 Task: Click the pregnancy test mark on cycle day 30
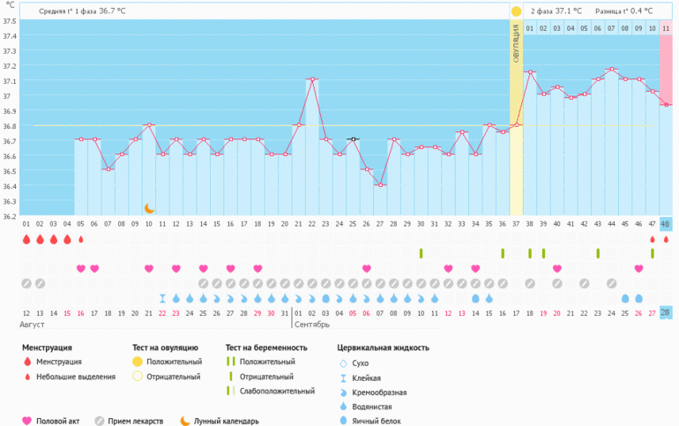[x=421, y=253]
